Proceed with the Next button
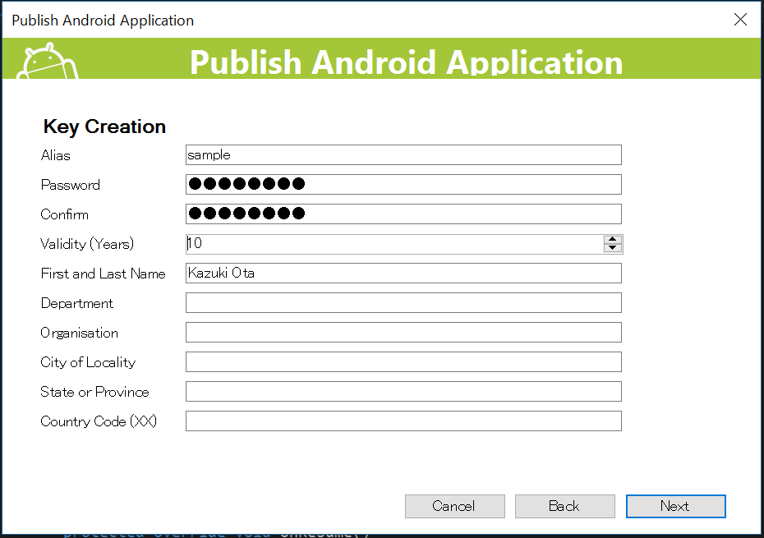 676,506
